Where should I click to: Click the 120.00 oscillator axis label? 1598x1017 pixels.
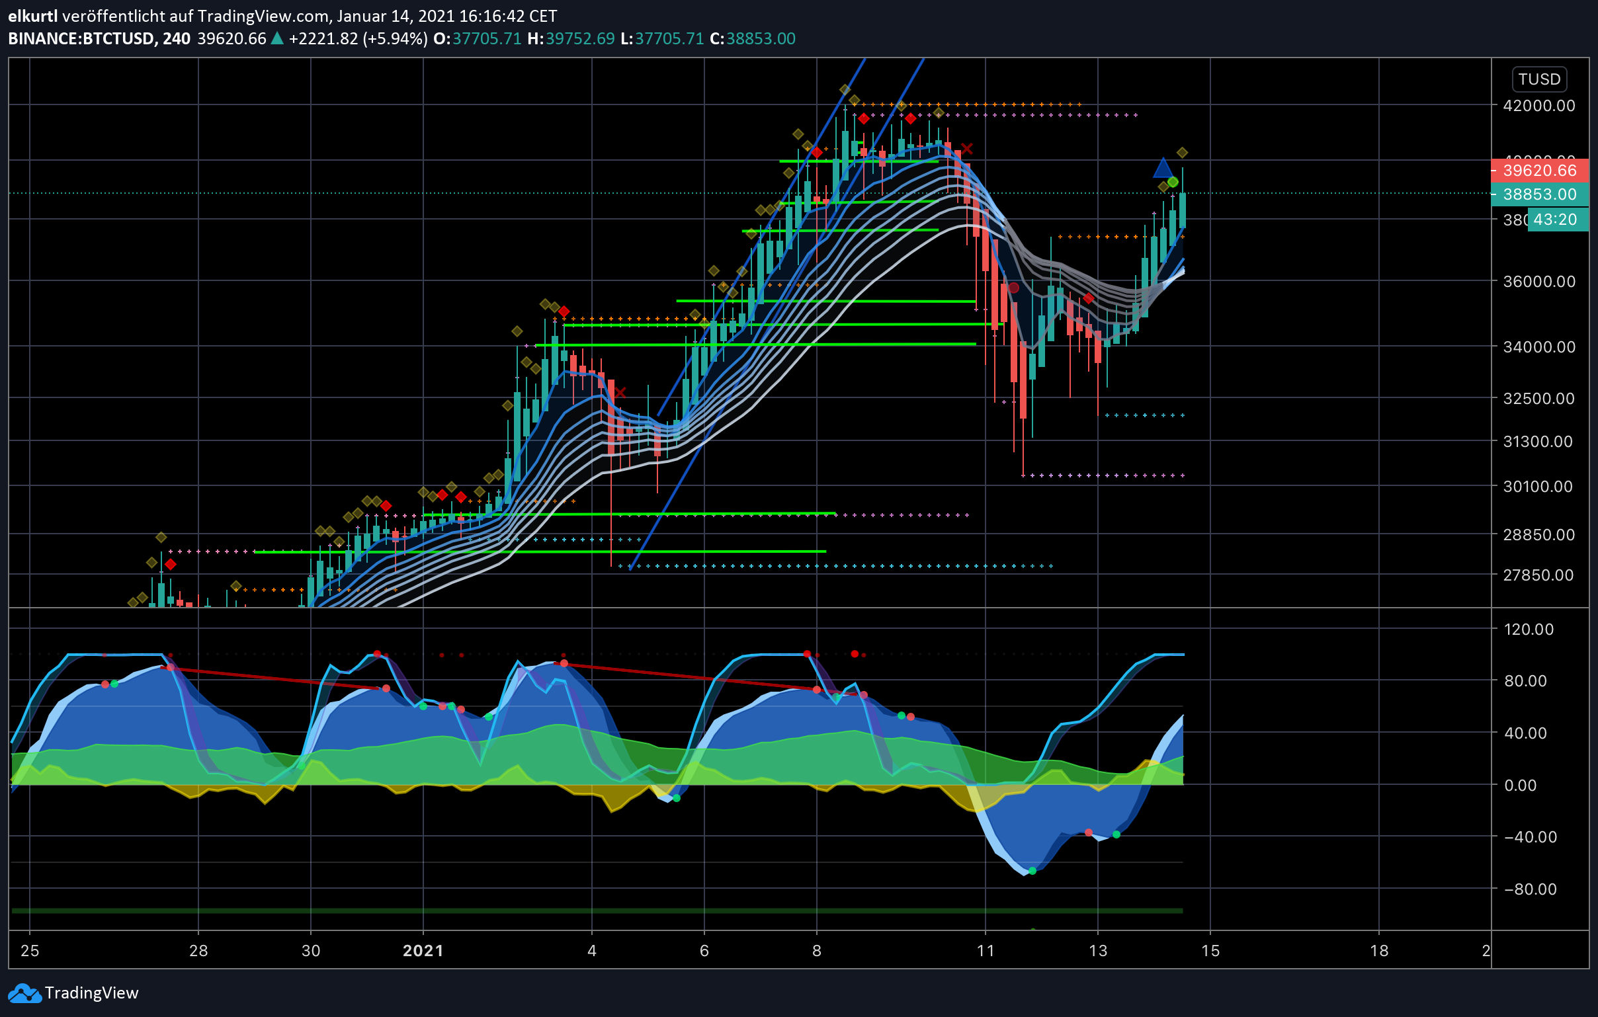click(1529, 630)
